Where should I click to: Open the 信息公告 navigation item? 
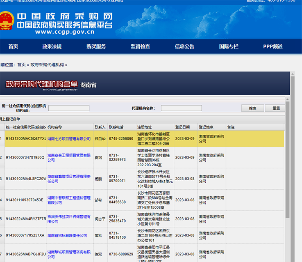[184, 46]
